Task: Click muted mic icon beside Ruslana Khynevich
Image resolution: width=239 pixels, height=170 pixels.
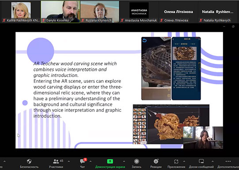Action: pos(83,20)
